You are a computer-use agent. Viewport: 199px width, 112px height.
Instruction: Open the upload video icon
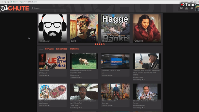tap(187, 8)
